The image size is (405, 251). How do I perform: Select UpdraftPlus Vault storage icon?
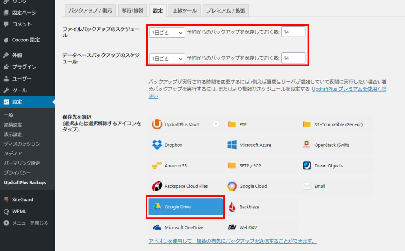(x=157, y=124)
